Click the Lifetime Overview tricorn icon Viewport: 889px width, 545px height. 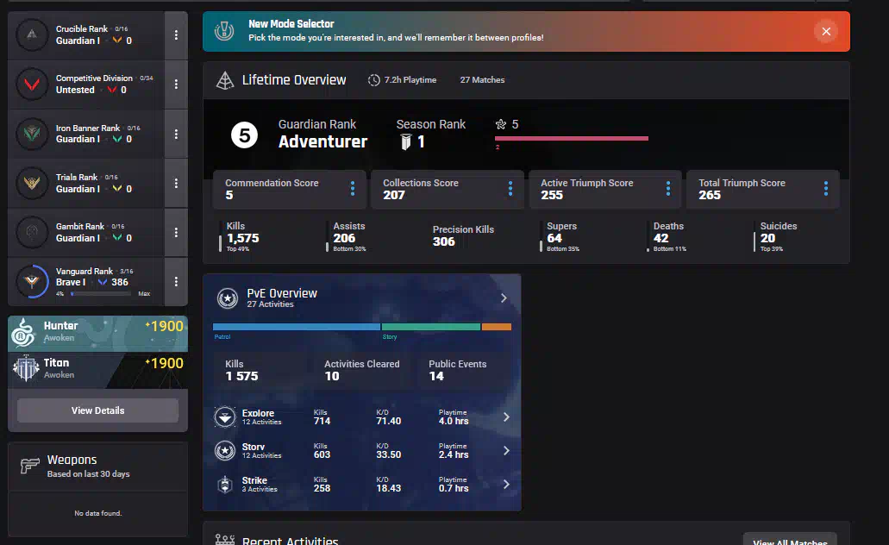(225, 80)
